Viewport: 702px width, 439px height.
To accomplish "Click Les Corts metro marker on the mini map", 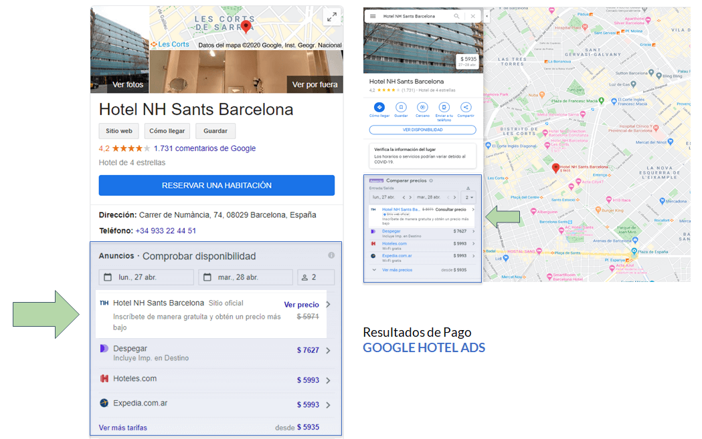I will point(153,44).
